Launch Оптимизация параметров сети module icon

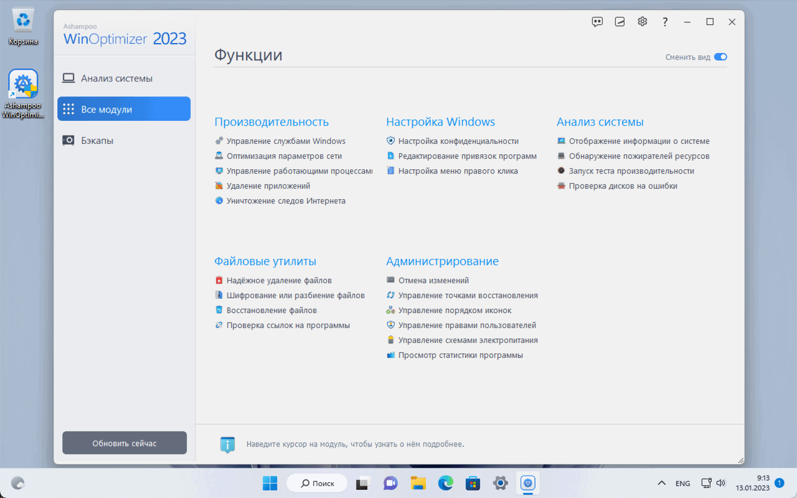(x=219, y=156)
